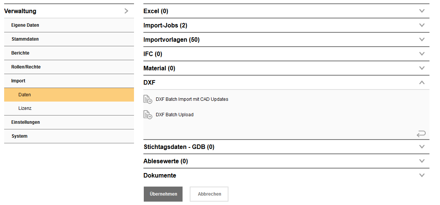The image size is (440, 205).
Task: Open Eigene Daten in the sidebar
Action: point(25,25)
